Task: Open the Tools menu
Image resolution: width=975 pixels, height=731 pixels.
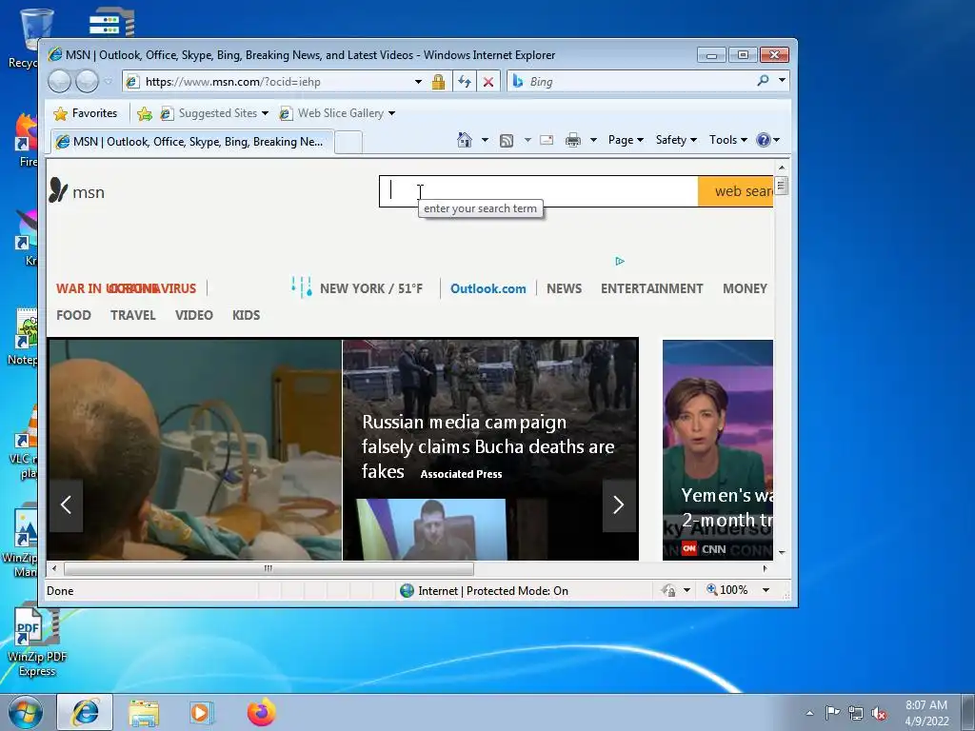Action: pyautogui.click(x=728, y=140)
